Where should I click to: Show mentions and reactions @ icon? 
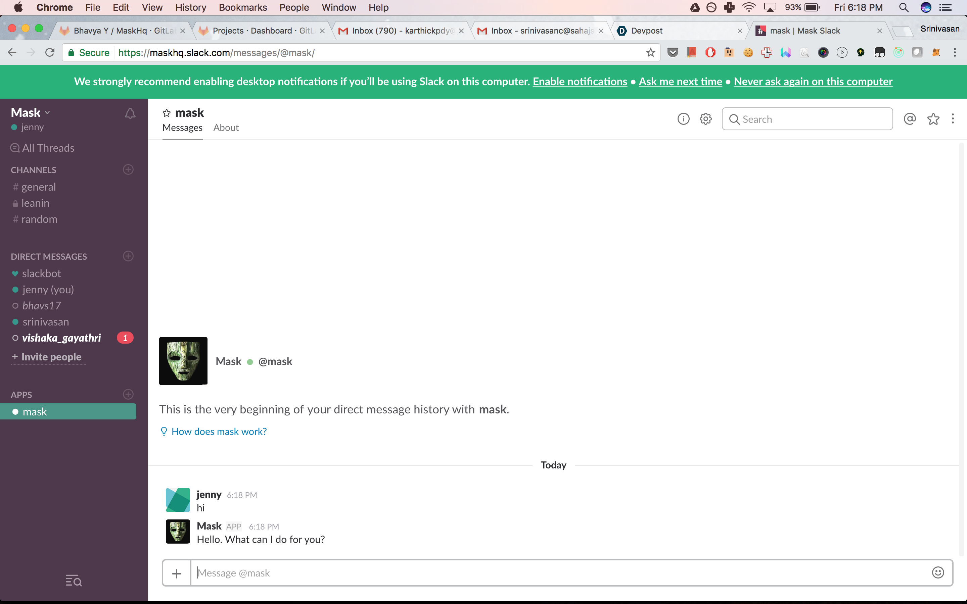pos(910,119)
